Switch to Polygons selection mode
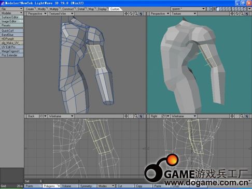The height and width of the screenshot is (189, 252). pos(51,186)
